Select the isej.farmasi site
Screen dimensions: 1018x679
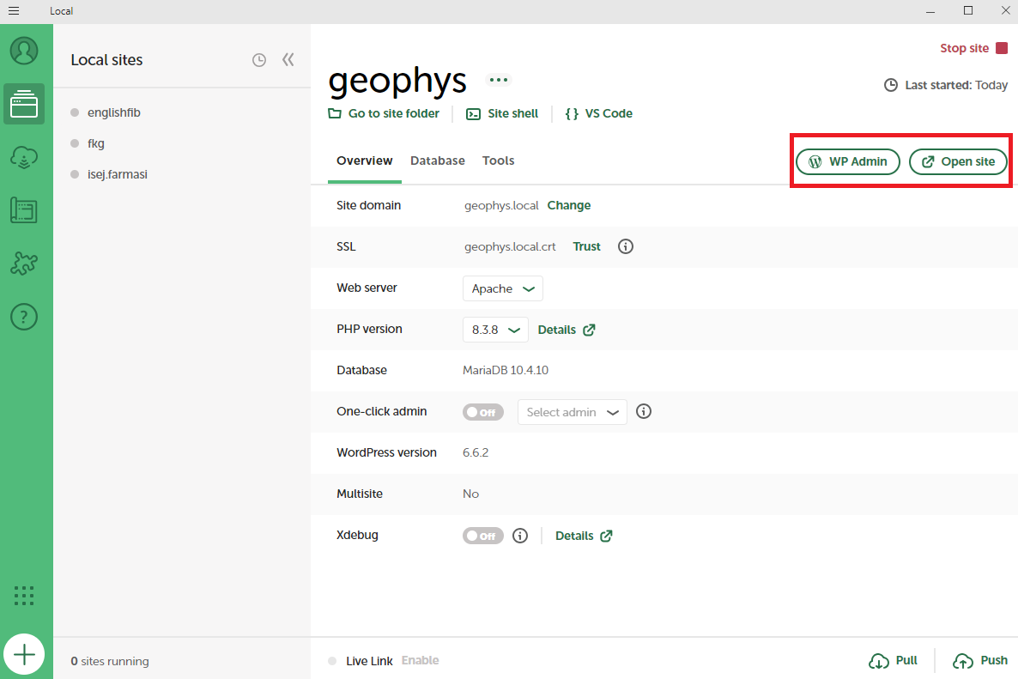tap(118, 174)
